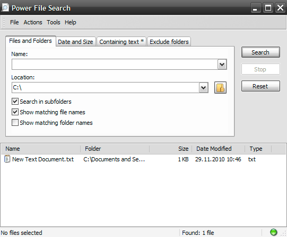Sort results by the Folder column header
The width and height of the screenshot is (287, 237).
pos(115,149)
